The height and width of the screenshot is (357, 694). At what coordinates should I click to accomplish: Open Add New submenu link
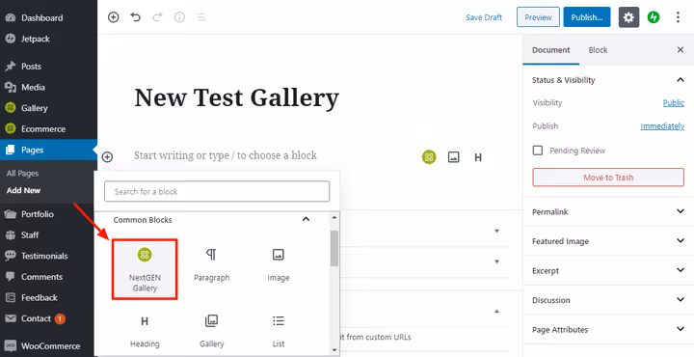(23, 190)
